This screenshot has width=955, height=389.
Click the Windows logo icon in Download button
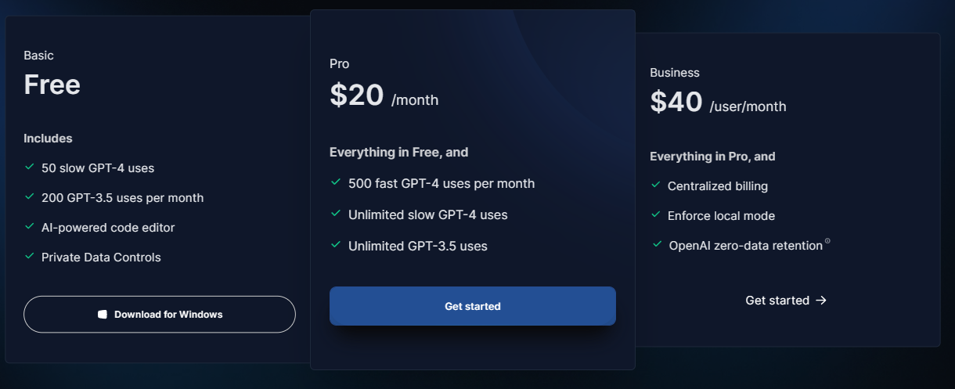pyautogui.click(x=102, y=315)
